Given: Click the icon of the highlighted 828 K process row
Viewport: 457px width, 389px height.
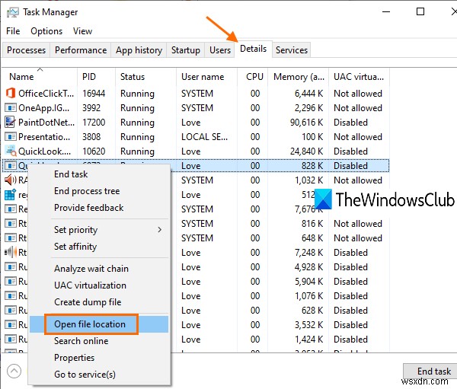Looking at the screenshot, I should coord(11,165).
